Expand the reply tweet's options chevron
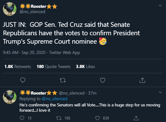Image resolution: width=166 pixels, height=122 pixels. pyautogui.click(x=160, y=92)
